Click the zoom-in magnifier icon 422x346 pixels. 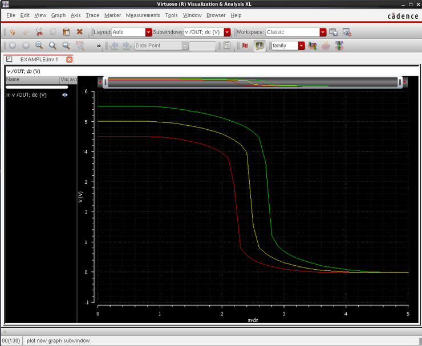point(53,46)
